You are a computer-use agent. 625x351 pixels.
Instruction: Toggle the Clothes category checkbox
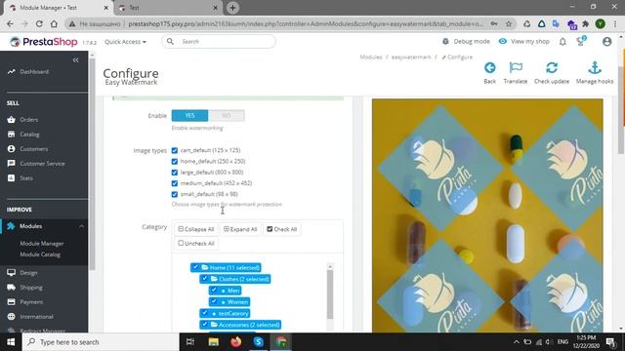(x=204, y=279)
